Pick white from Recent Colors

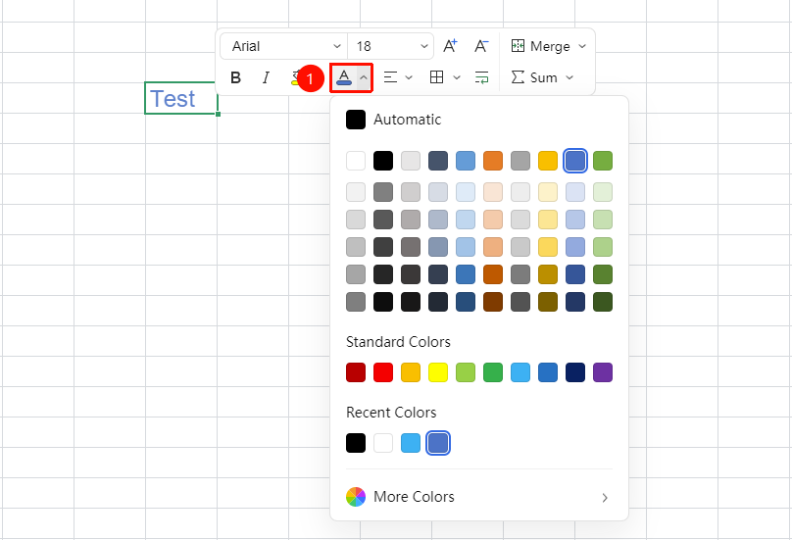point(383,443)
